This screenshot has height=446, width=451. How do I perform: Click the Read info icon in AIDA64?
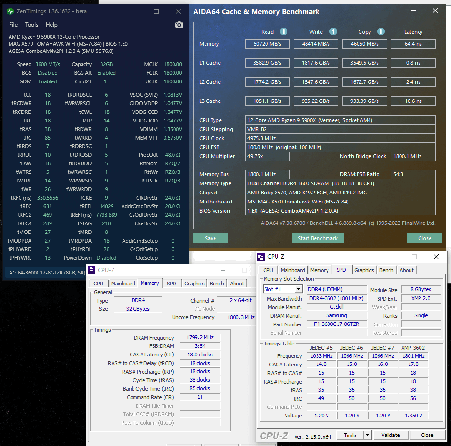pos(284,31)
